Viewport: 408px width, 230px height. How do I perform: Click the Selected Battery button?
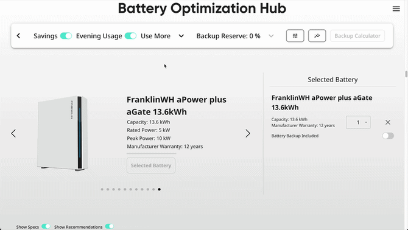151,166
